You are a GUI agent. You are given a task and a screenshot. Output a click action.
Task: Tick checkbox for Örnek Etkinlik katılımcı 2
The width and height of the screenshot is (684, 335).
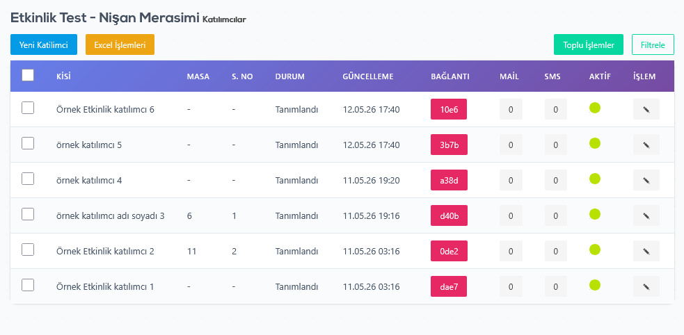coord(28,250)
